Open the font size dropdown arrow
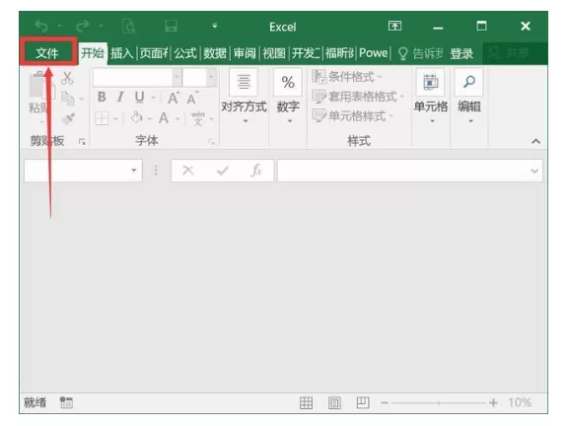568x426 pixels. pyautogui.click(x=211, y=77)
